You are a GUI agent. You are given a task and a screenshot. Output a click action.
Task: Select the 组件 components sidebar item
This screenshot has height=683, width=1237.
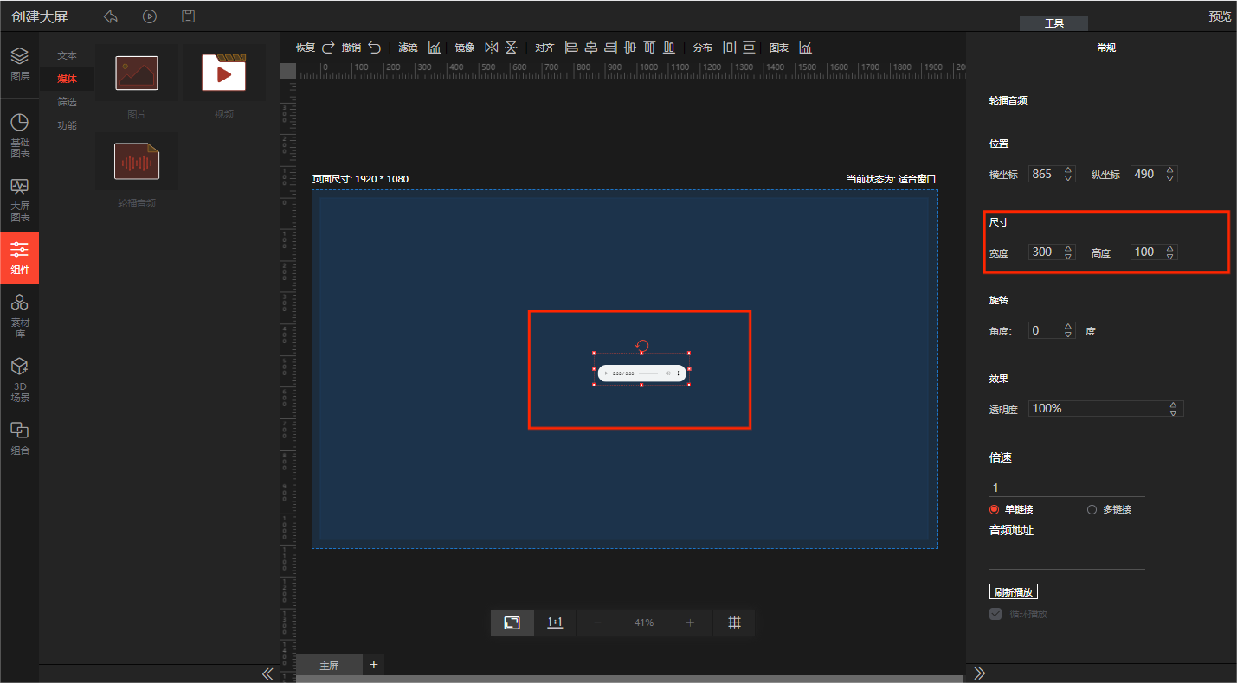tap(20, 258)
